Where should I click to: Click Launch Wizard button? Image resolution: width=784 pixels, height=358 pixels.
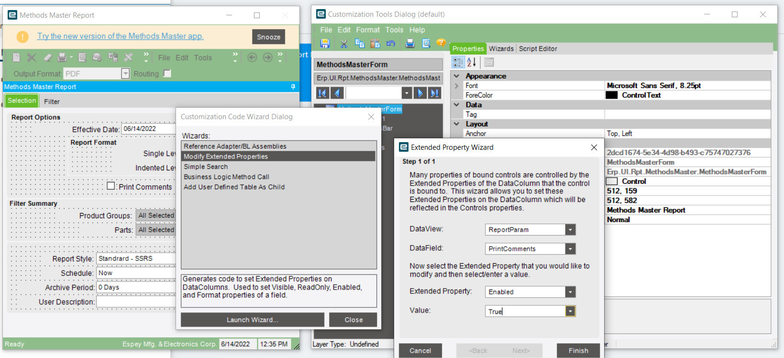[253, 320]
